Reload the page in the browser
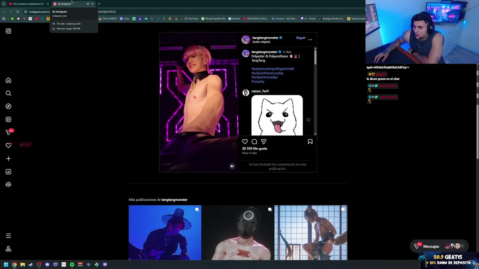 (17, 12)
